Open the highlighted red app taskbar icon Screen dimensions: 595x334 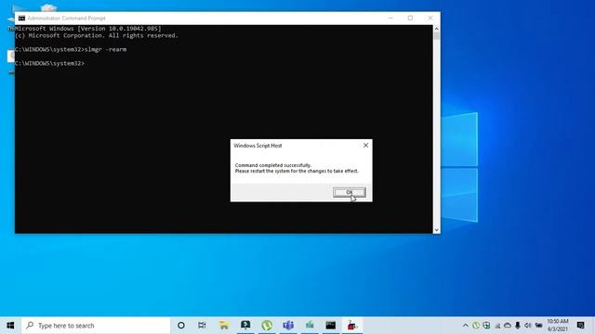click(x=352, y=326)
